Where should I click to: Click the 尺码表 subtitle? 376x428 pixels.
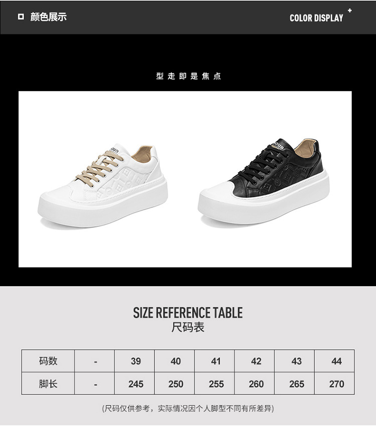188,327
